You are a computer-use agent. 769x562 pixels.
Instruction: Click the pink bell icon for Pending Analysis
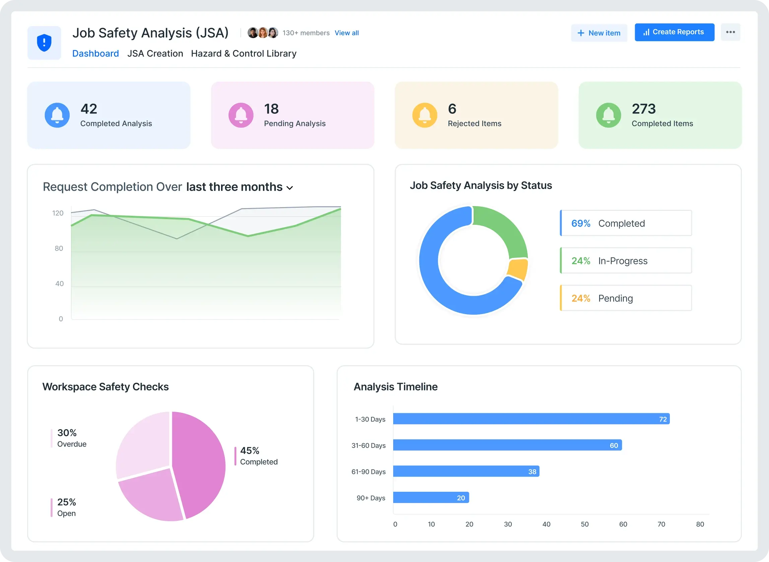click(241, 115)
